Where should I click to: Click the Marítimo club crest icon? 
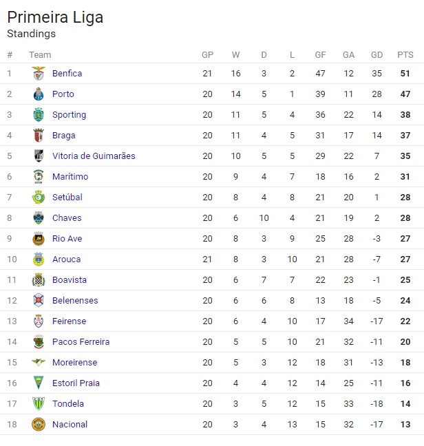[x=39, y=177]
